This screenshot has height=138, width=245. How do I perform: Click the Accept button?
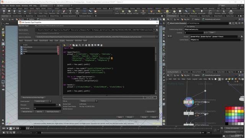pos(144,117)
